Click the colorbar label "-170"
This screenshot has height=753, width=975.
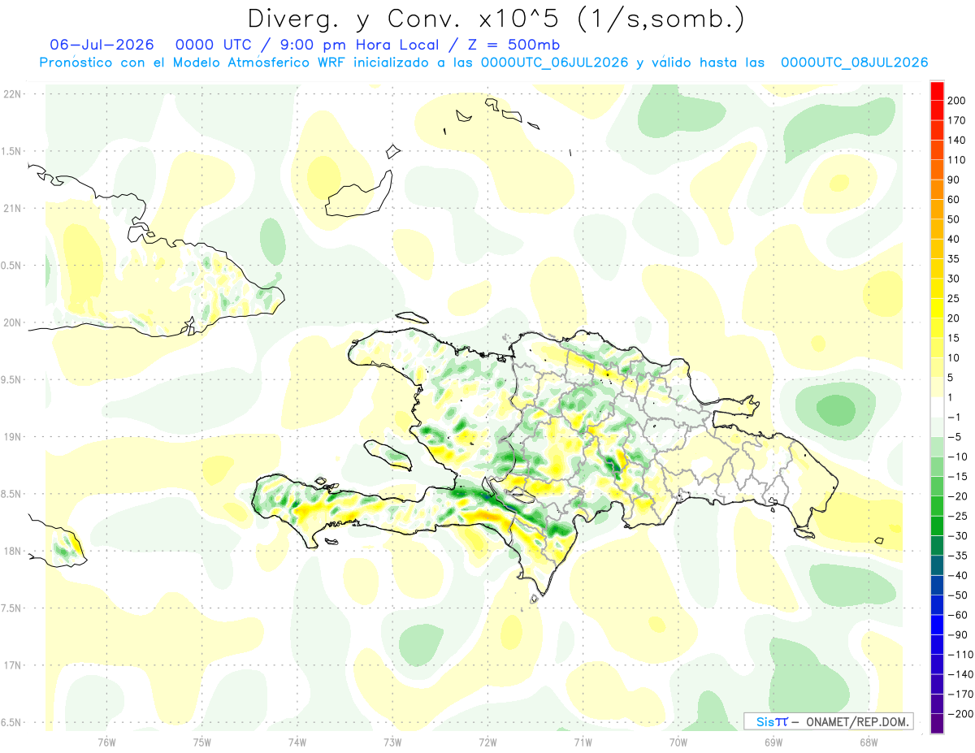point(959,695)
